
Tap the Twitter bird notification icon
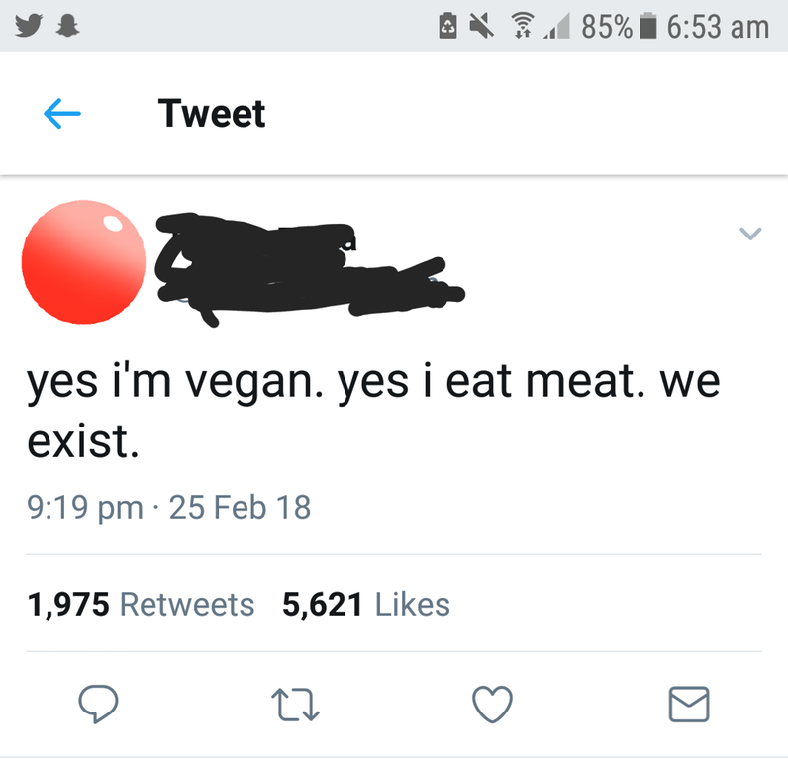click(28, 26)
